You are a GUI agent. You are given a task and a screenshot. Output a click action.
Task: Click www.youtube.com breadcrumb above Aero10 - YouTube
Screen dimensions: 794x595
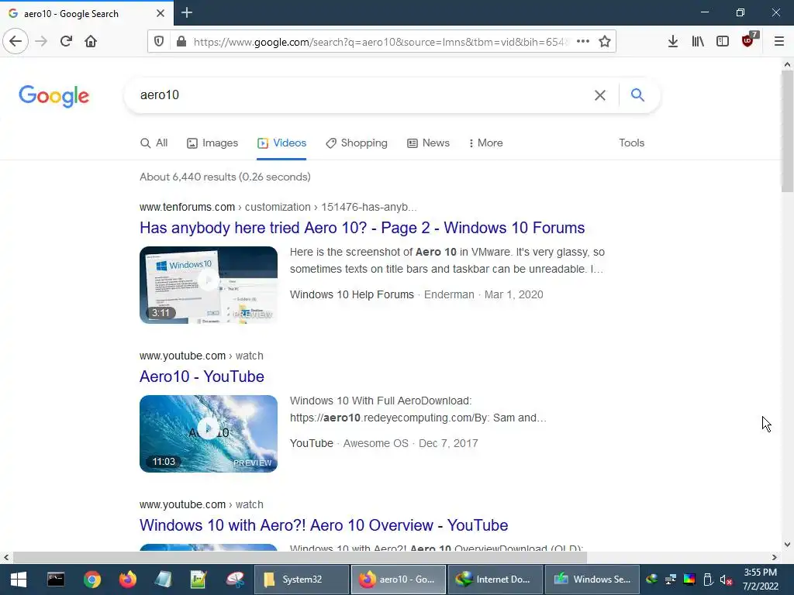[x=183, y=356]
